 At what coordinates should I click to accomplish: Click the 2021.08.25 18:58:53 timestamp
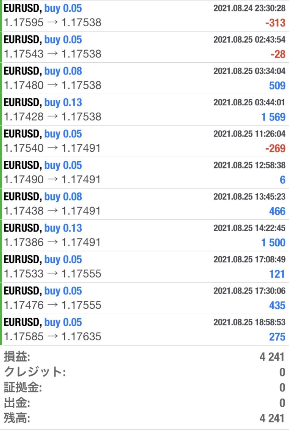(249, 322)
